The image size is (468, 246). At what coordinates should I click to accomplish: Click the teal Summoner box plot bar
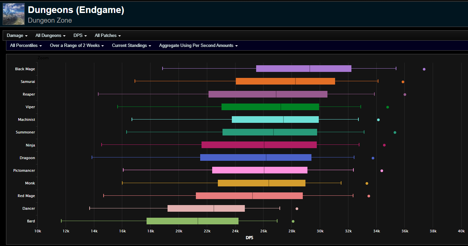click(x=270, y=132)
